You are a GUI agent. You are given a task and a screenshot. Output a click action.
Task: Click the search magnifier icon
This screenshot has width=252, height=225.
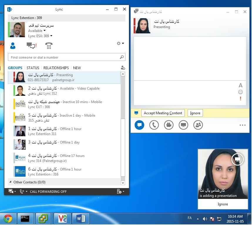[x=122, y=57]
